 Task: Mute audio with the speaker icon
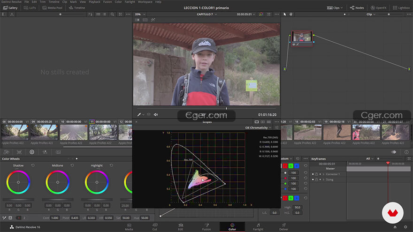pos(156,115)
